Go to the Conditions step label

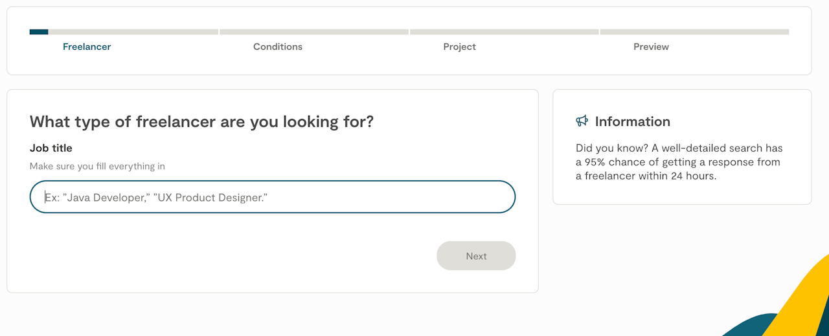278,47
